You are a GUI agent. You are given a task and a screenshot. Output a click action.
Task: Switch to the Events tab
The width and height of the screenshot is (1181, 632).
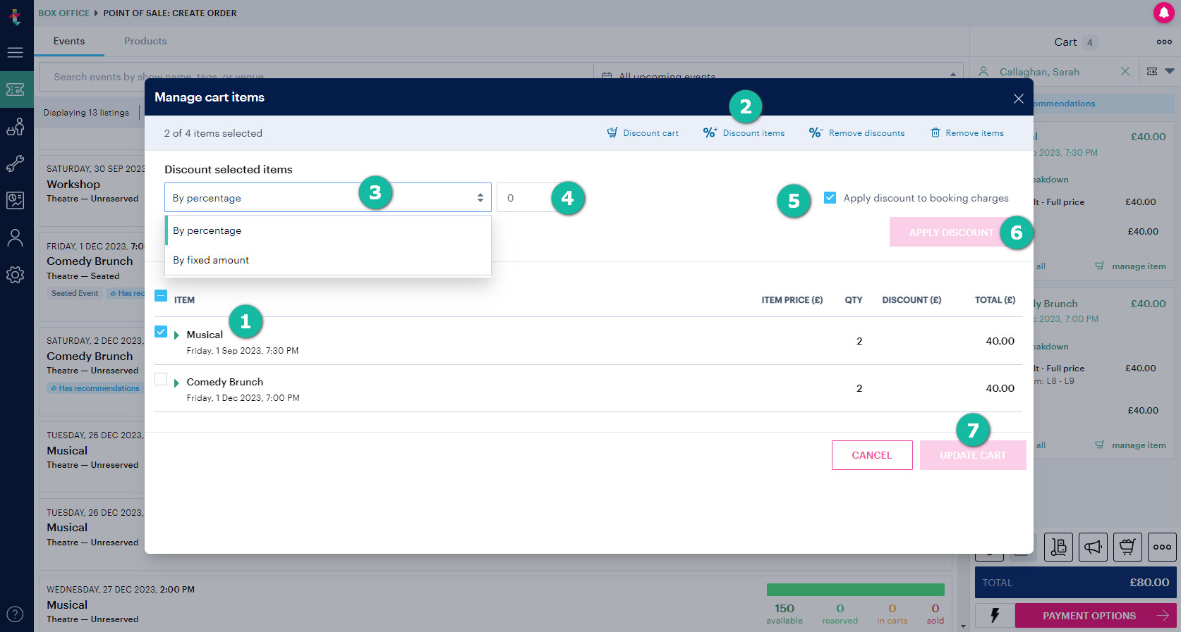coord(69,41)
